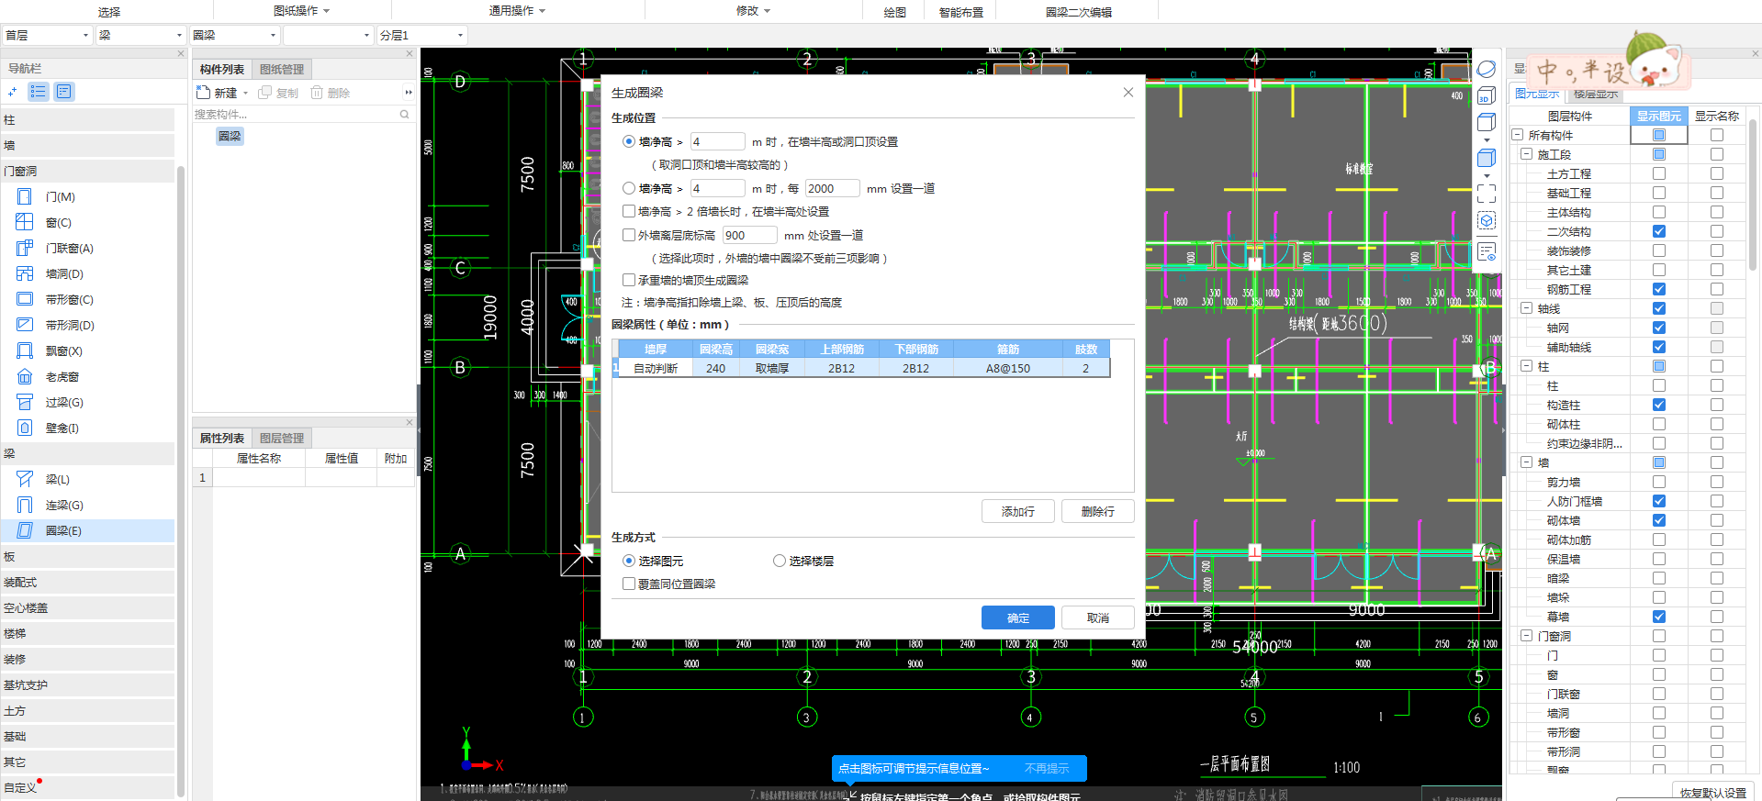Select the 门(M) door component icon
Viewport: 1762px width, 801px height.
(25, 196)
